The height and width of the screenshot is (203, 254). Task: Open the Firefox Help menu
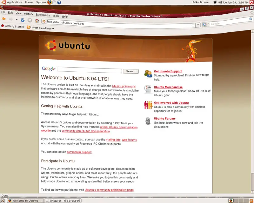coord(65,16)
